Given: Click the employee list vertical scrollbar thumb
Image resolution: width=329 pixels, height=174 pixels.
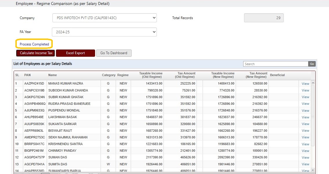Looking at the screenshot, I should pos(313,115).
